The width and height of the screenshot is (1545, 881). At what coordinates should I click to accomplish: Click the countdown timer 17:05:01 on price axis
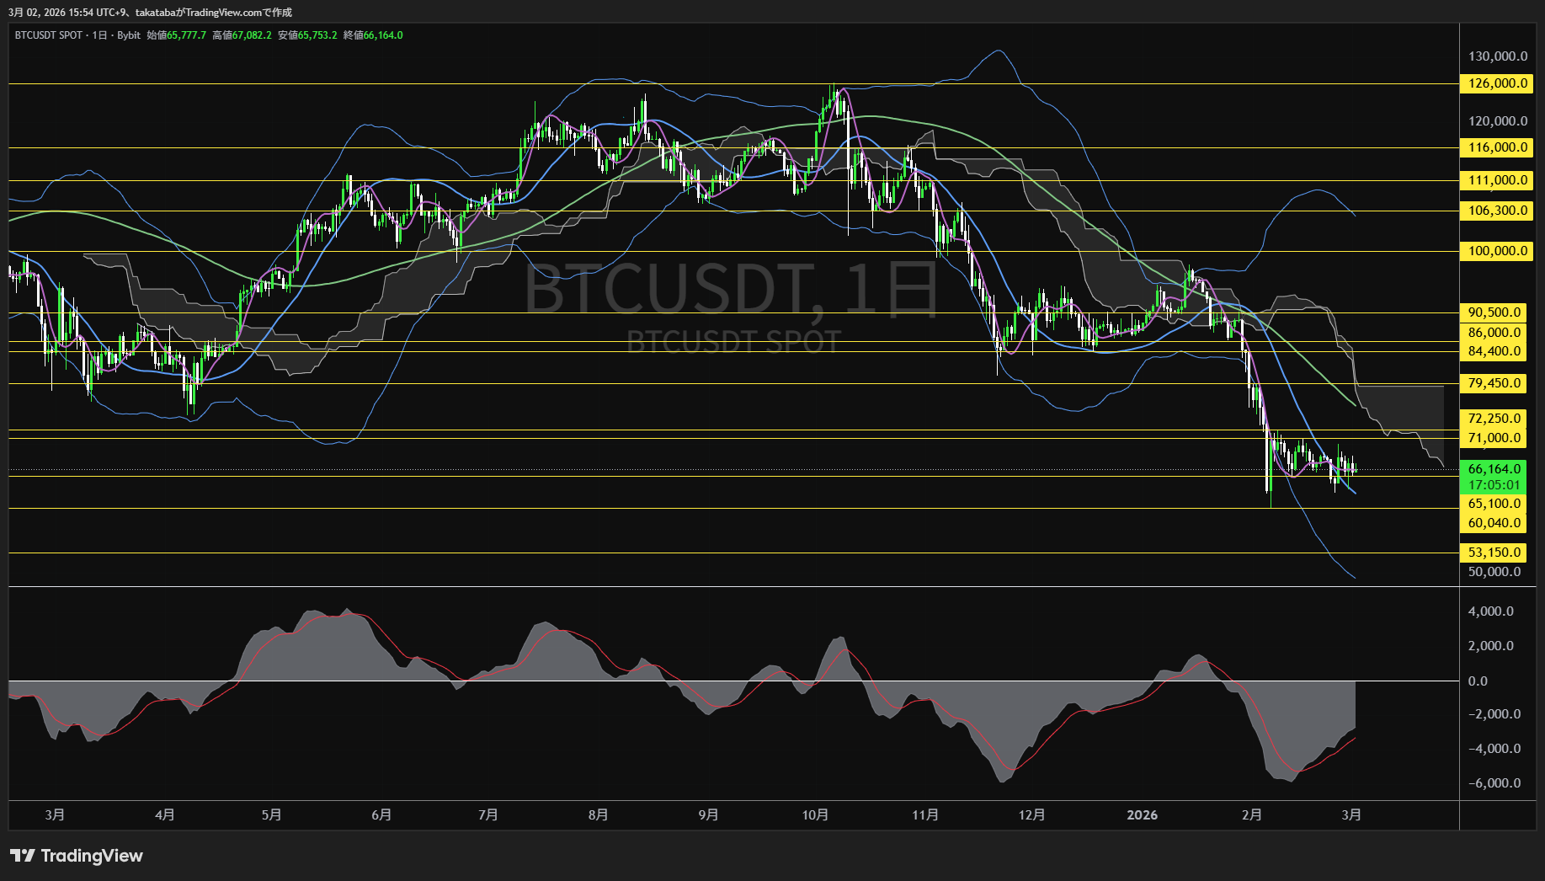pos(1495,485)
